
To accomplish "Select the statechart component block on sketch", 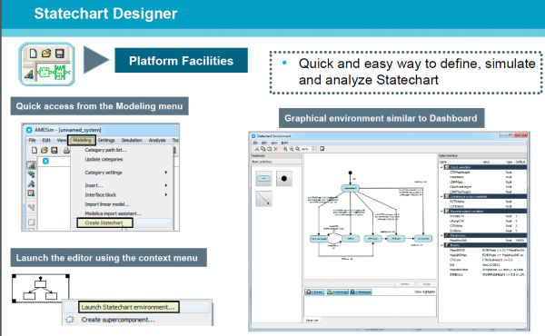I will coord(41,289).
